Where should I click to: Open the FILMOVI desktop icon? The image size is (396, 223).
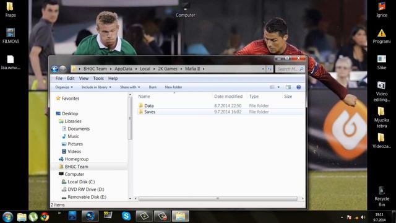(x=11, y=36)
